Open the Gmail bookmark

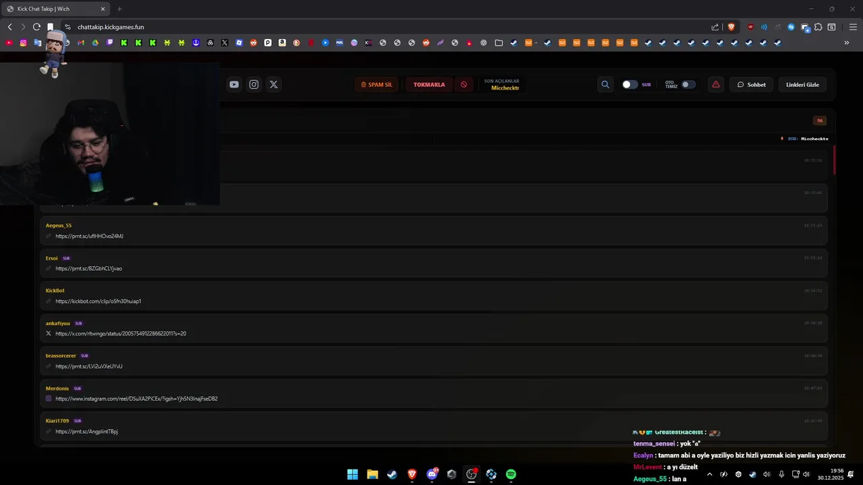81,42
